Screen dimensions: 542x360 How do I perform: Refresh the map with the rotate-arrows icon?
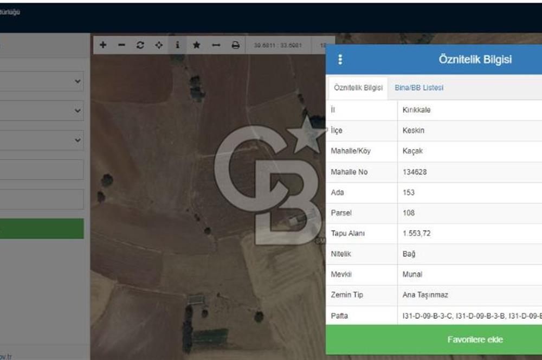click(x=140, y=46)
